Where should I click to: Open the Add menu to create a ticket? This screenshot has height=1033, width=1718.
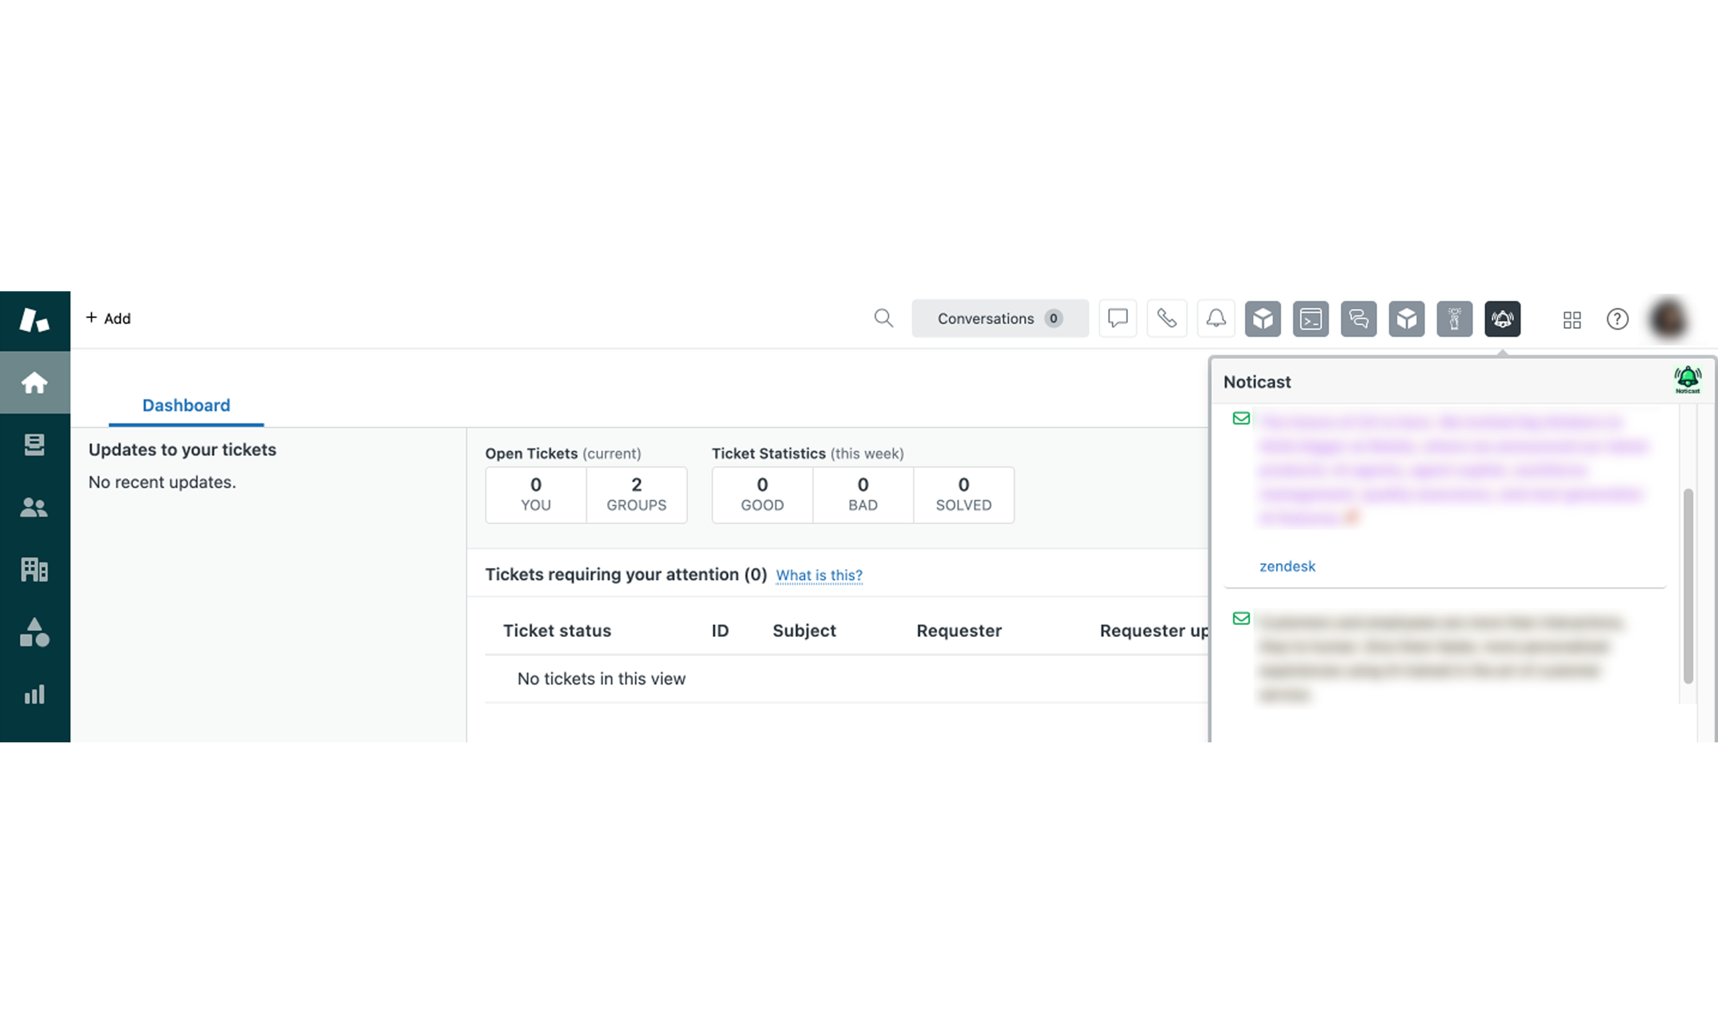[108, 318]
